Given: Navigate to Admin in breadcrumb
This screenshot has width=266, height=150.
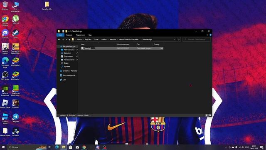Looking at the screenshot, I should [79, 40].
